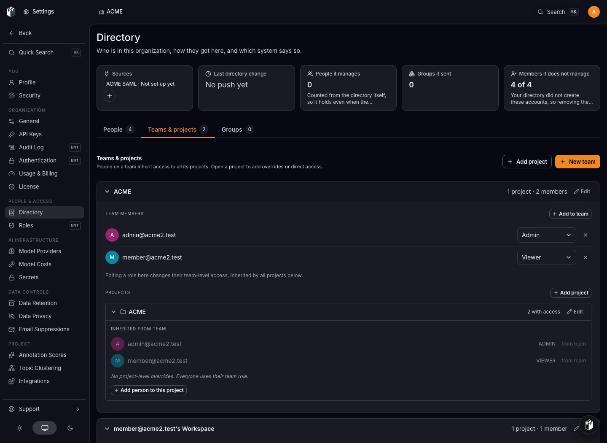Open role dropdown for member@acme2.test
Screen dimensions: 607x443
pyautogui.click(x=547, y=257)
